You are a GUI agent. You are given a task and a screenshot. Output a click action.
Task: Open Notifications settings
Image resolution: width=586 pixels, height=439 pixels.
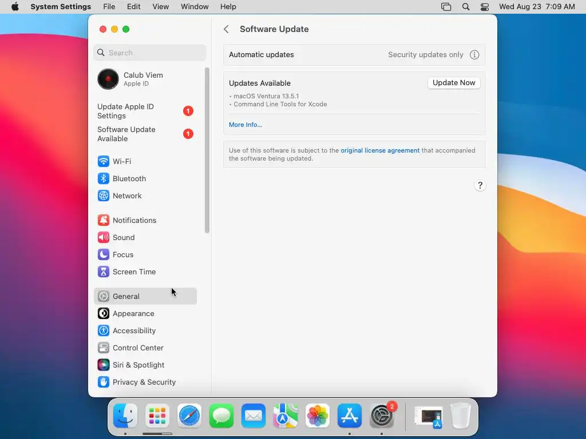tap(145, 220)
